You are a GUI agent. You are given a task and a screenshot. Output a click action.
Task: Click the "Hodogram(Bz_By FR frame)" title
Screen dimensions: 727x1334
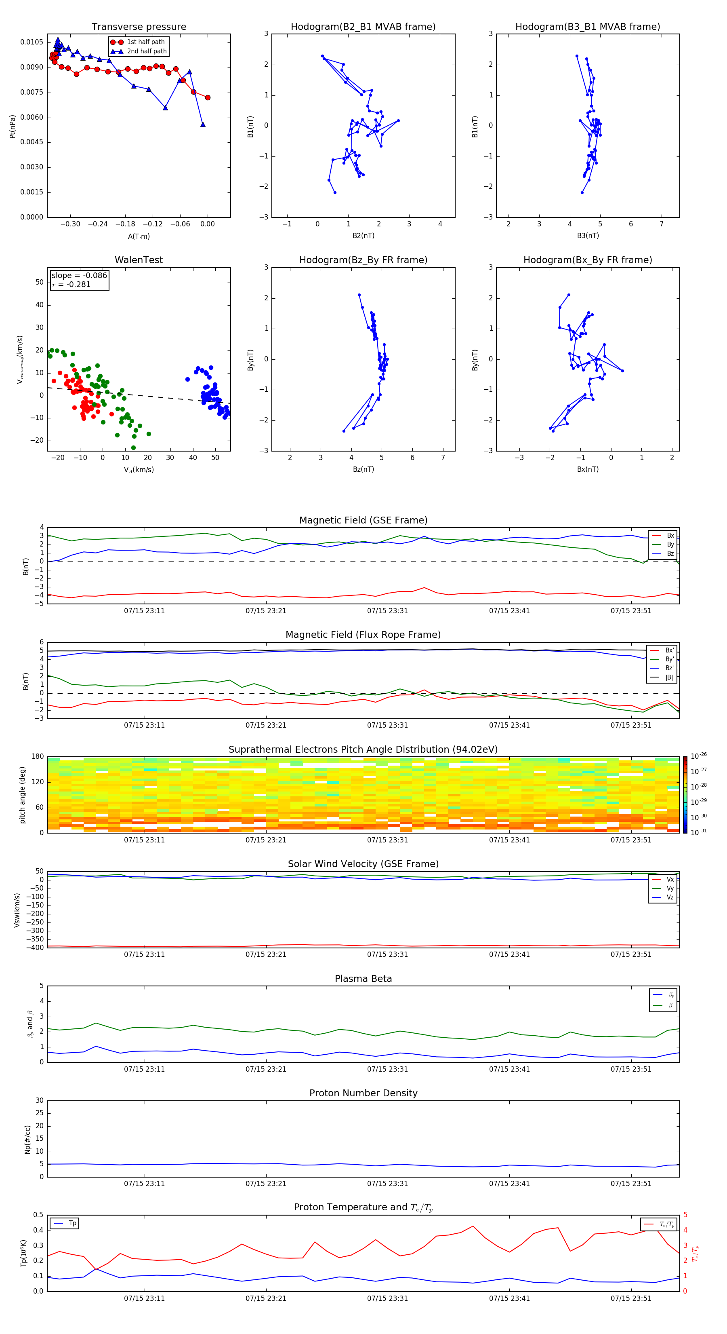click(363, 260)
